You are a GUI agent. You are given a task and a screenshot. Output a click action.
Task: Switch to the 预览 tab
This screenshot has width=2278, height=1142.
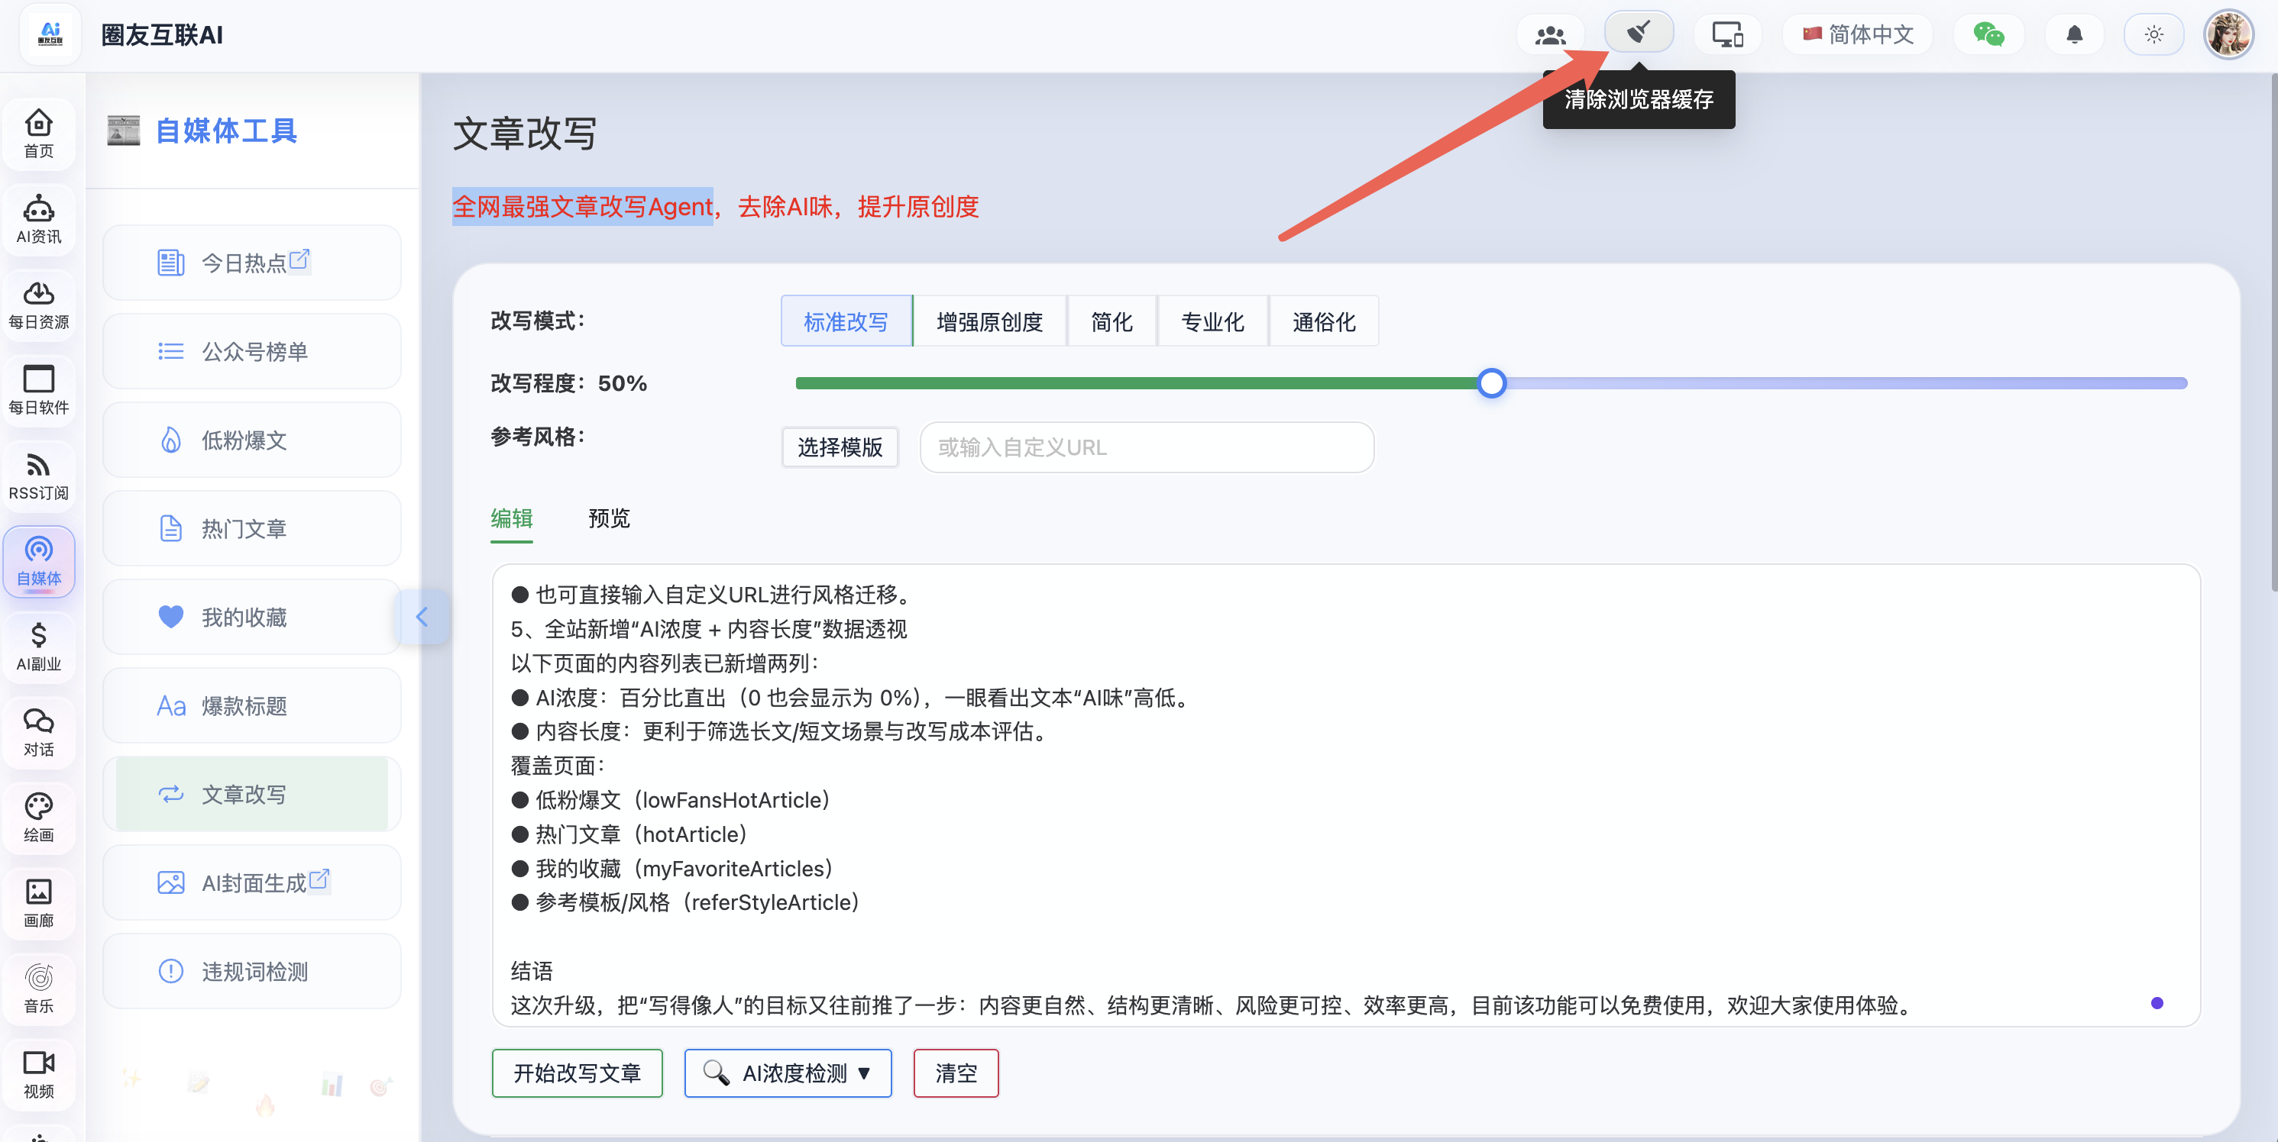(x=608, y=519)
